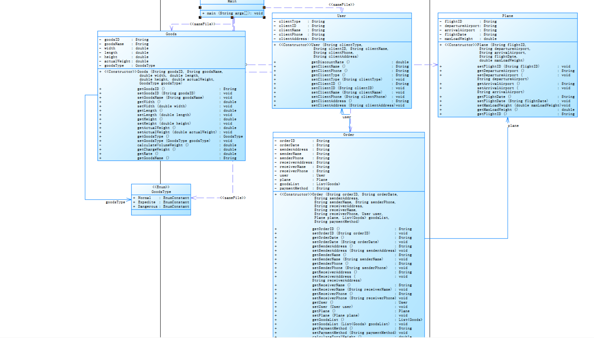Viewport: 594px width, 338px height.
Task: Select the 'goodsType' association role label
Action: [x=115, y=202]
